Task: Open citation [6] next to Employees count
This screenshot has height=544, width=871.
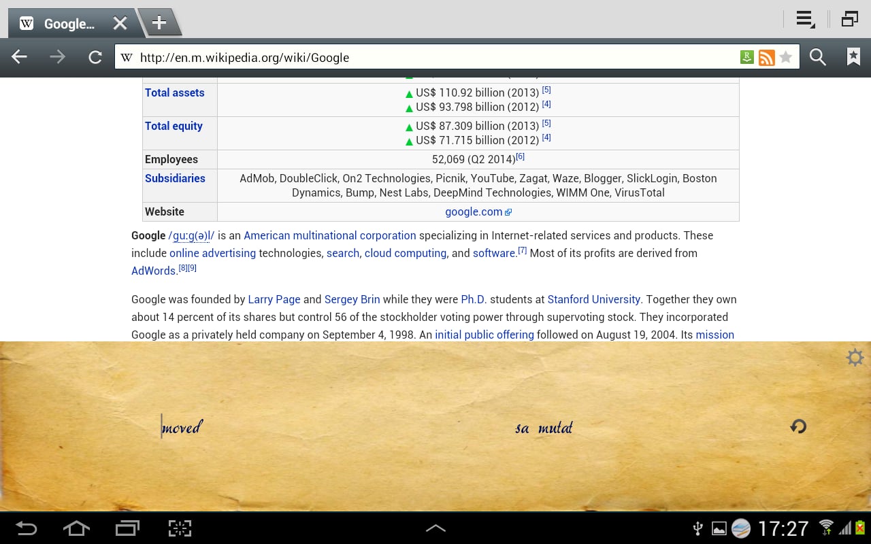Action: point(520,156)
